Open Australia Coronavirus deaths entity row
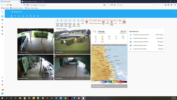Image resolution: width=177 pixels, height=100 pixels. pyautogui.click(x=146, y=49)
